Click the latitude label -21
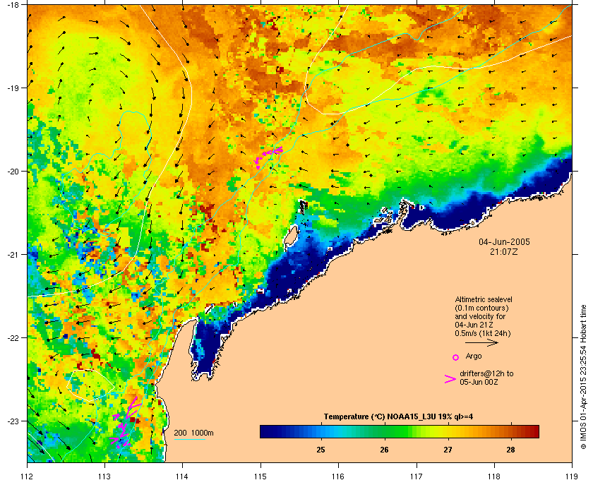593x480 pixels. pos(13,255)
